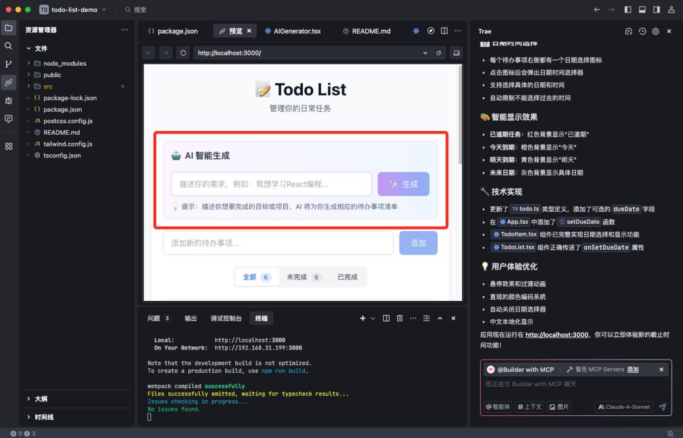This screenshot has width=683, height=438.
Task: Split the terminal pane
Action: (x=386, y=319)
